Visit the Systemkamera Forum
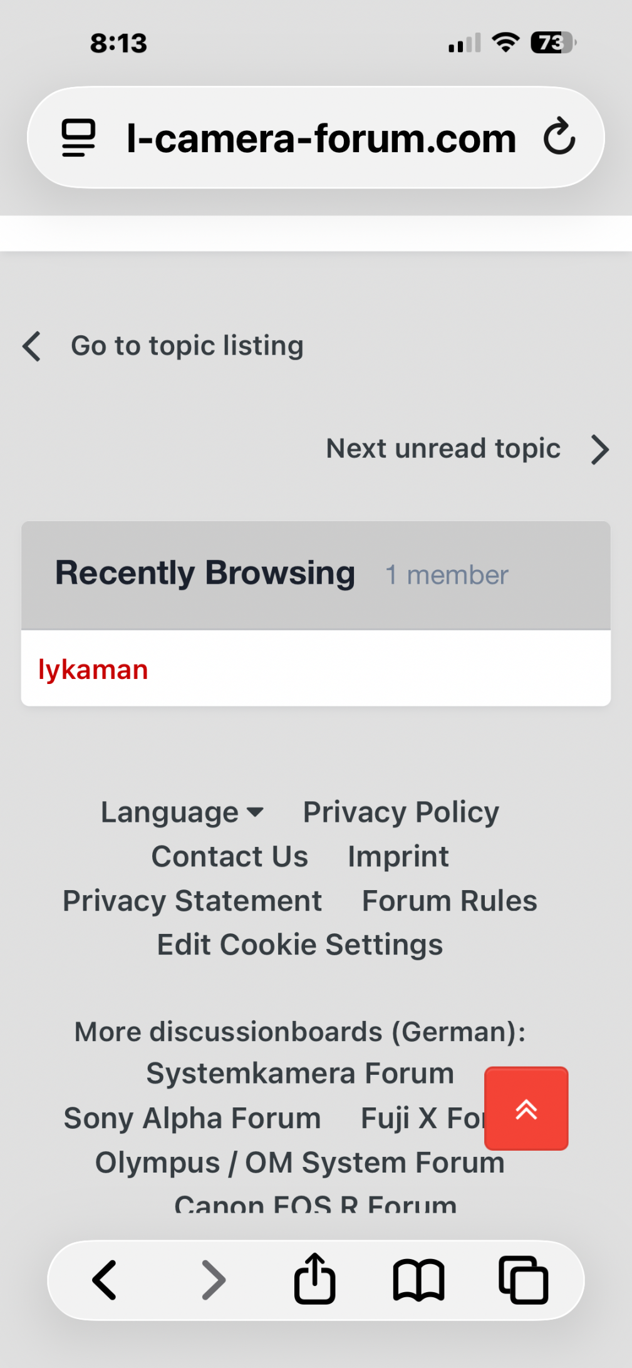The width and height of the screenshot is (632, 1368). coord(300,1073)
